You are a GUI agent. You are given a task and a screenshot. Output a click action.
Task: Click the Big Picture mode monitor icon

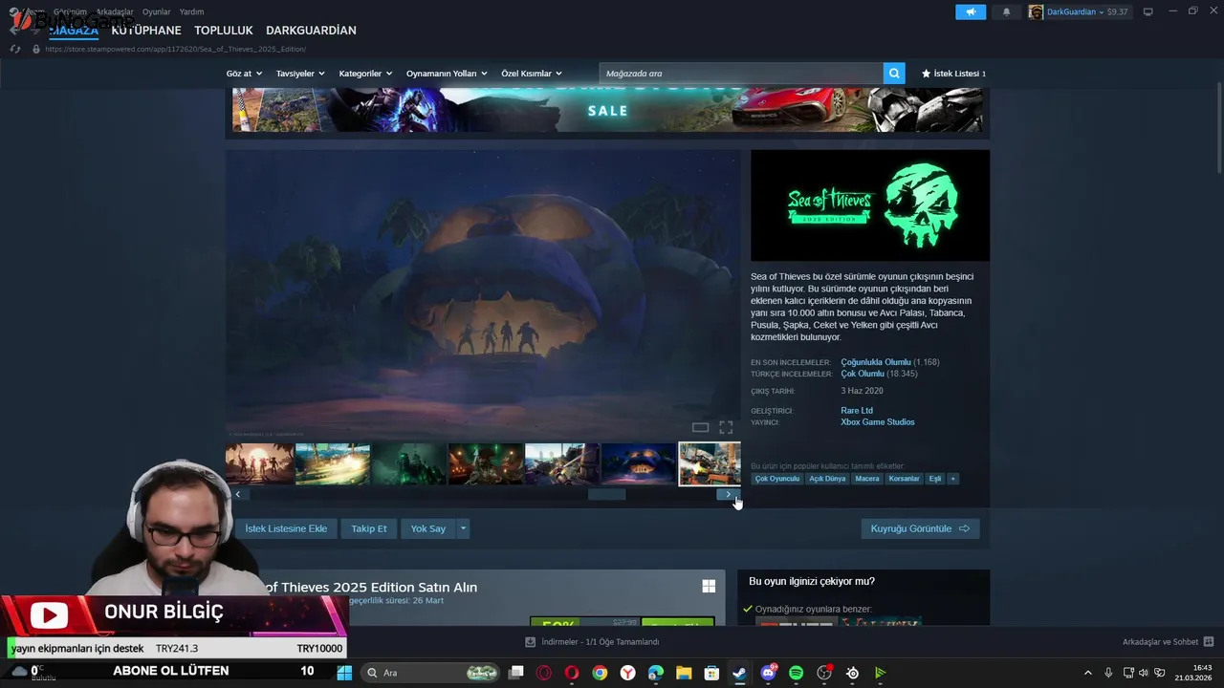coord(1148,12)
